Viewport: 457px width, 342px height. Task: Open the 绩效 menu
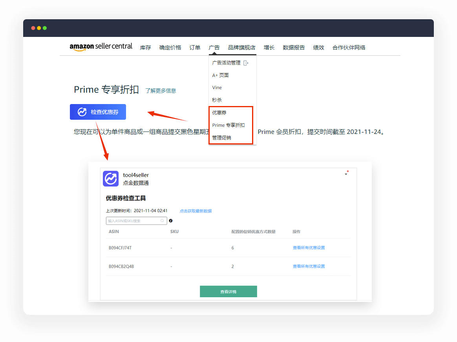pos(318,48)
